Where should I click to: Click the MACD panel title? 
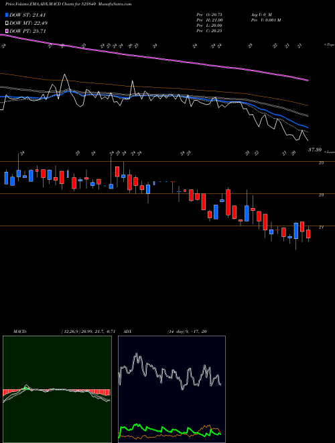pos(20,332)
